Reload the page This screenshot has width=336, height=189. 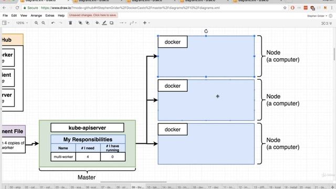(x=17, y=8)
